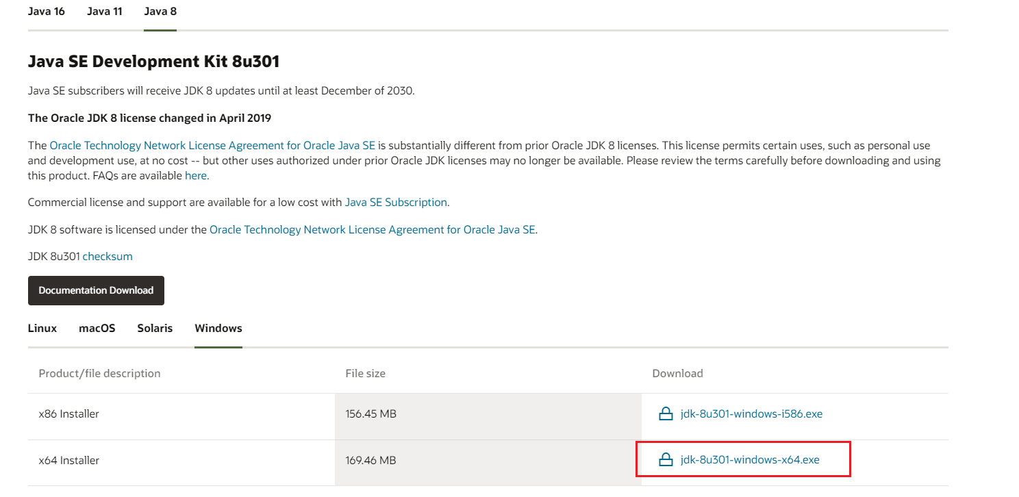
Task: Select the Windows downloads tab
Action: point(218,329)
